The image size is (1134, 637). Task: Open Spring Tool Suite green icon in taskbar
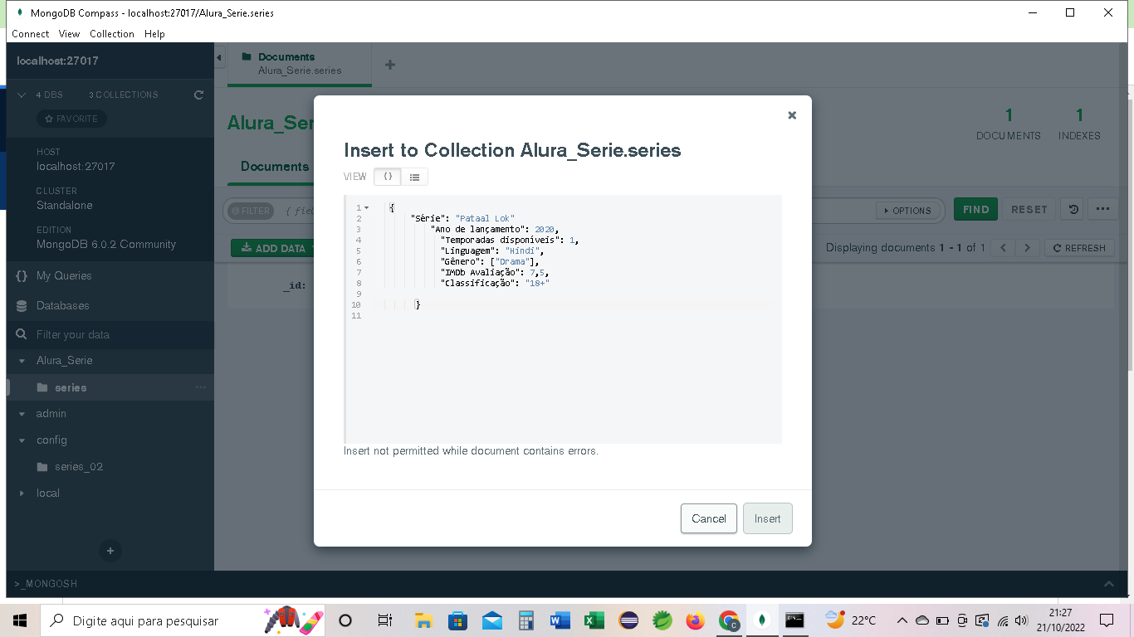coord(662,620)
